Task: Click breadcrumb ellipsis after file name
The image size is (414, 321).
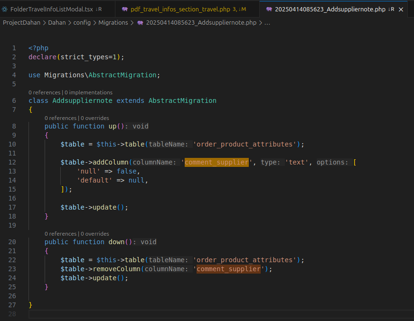Action: point(267,22)
